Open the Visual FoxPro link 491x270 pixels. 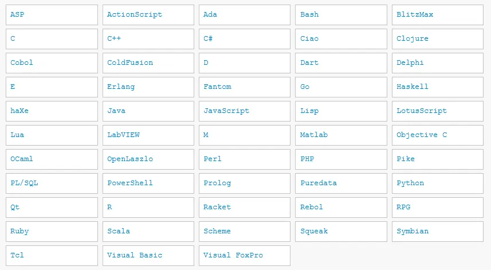point(233,255)
